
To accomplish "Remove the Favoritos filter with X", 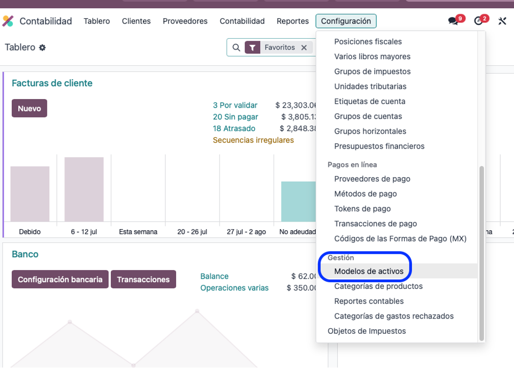I will point(304,47).
